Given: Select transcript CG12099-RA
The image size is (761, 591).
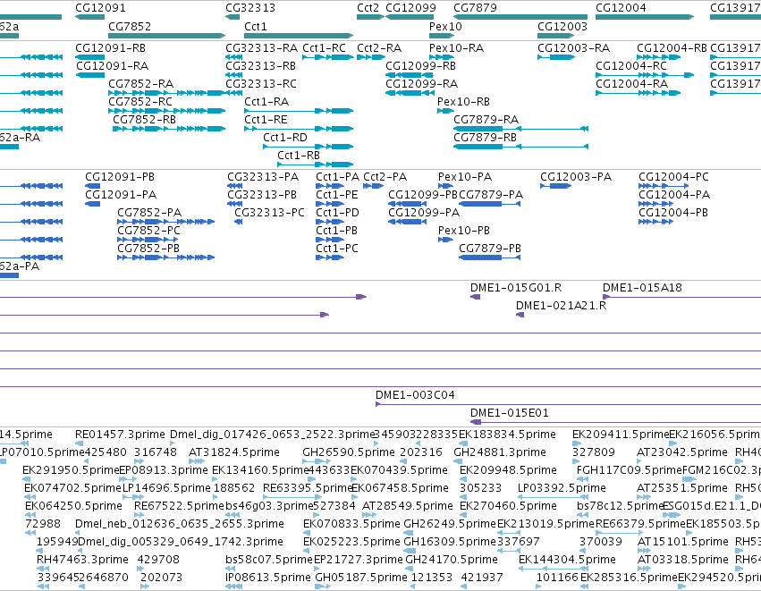Looking at the screenshot, I should click(422, 84).
